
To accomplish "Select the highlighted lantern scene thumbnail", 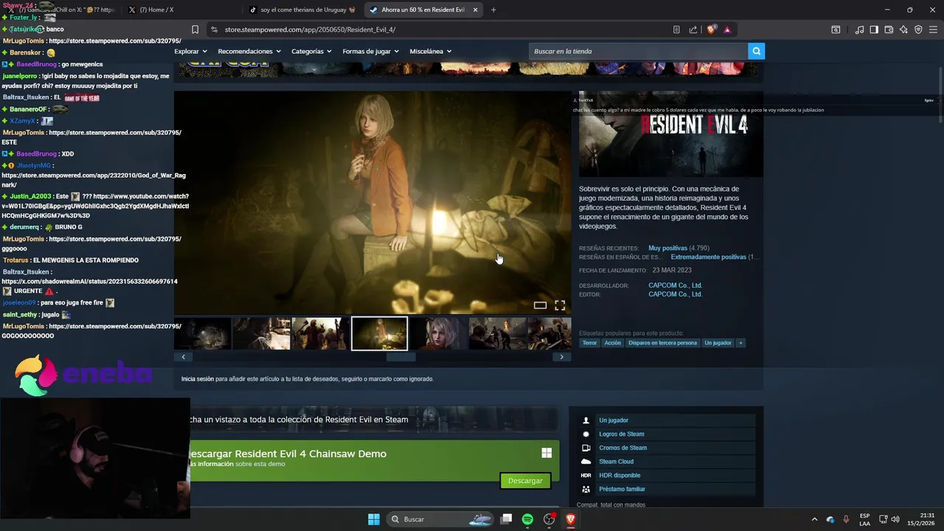I will point(379,333).
